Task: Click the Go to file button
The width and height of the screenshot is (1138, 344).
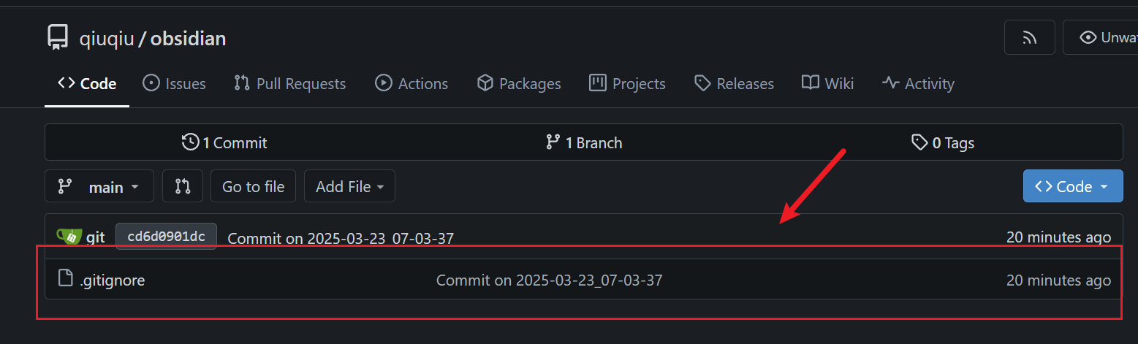Action: tap(253, 186)
